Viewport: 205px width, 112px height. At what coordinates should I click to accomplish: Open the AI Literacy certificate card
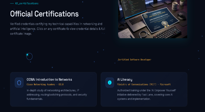coord(144,89)
